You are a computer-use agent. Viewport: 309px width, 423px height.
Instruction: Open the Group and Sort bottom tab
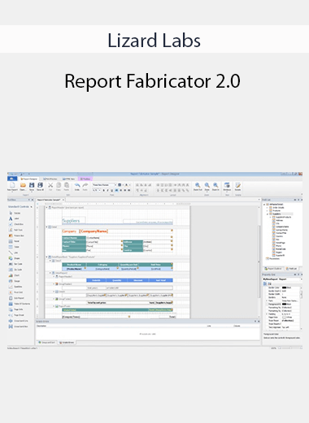pyautogui.click(x=46, y=343)
